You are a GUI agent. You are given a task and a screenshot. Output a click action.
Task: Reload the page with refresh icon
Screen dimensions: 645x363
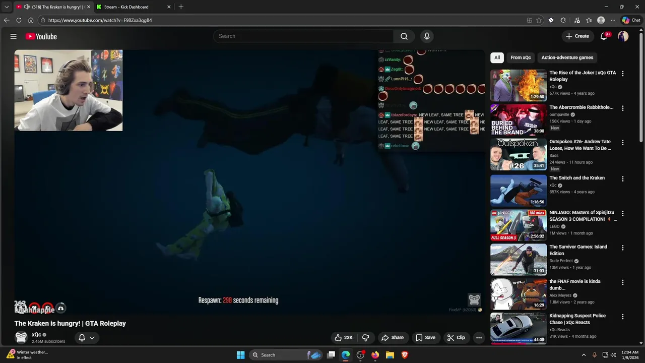pyautogui.click(x=19, y=20)
